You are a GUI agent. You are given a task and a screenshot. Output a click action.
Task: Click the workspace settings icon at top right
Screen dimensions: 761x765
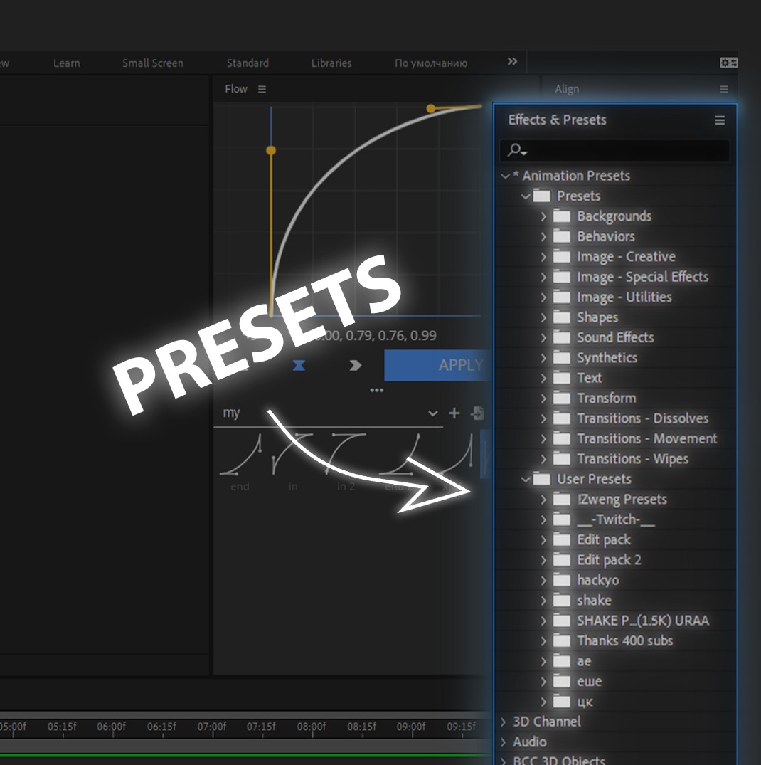(x=728, y=63)
